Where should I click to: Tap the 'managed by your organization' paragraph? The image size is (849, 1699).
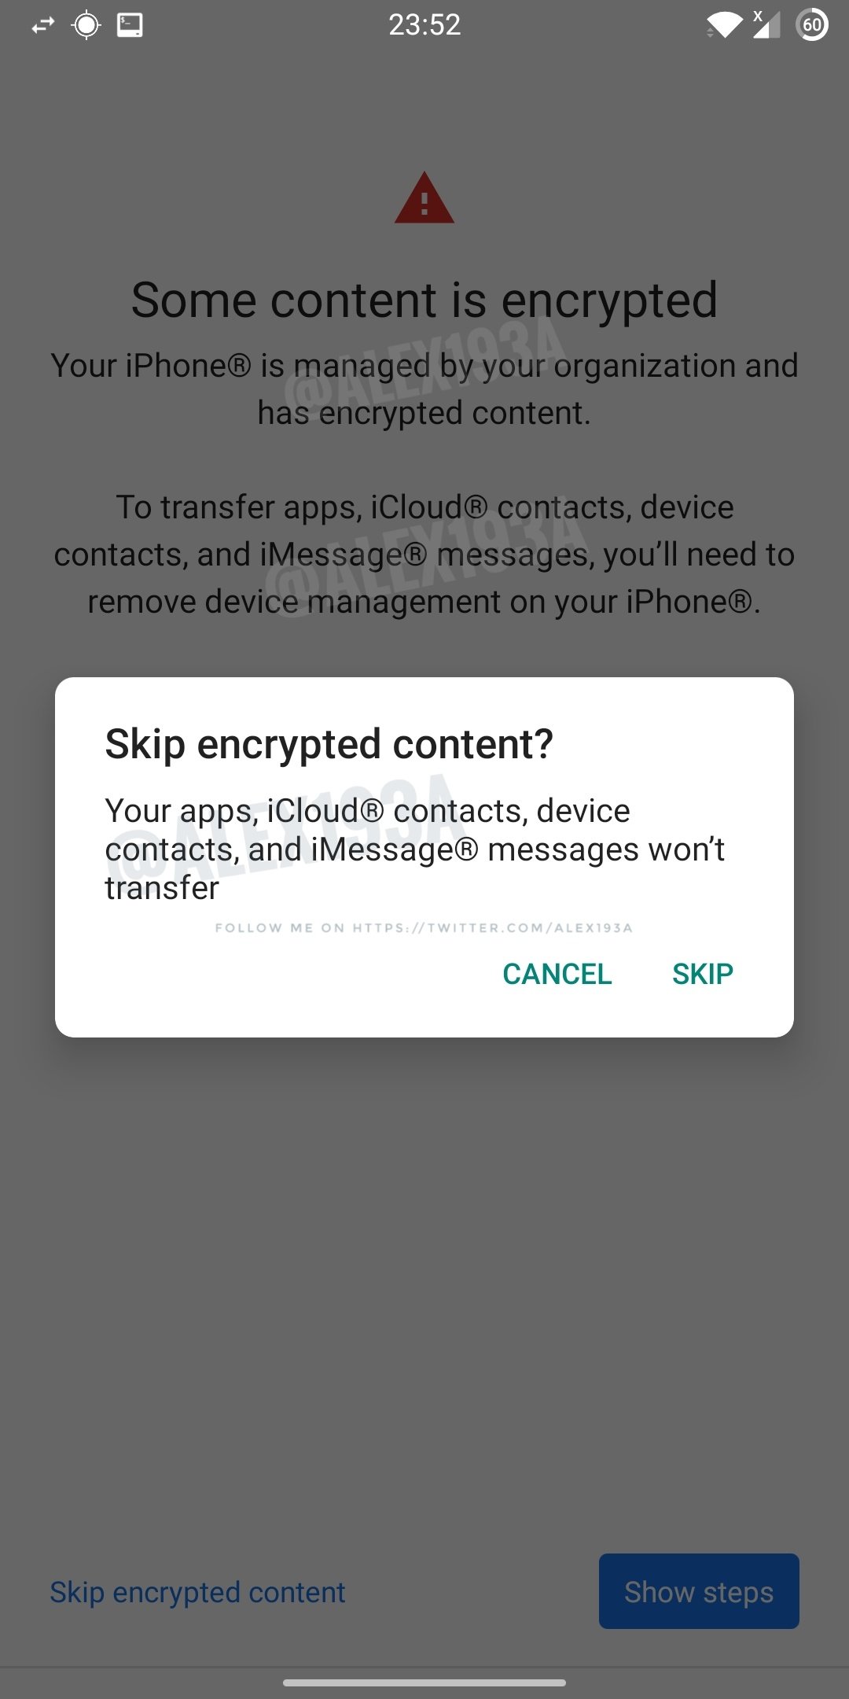tap(424, 389)
